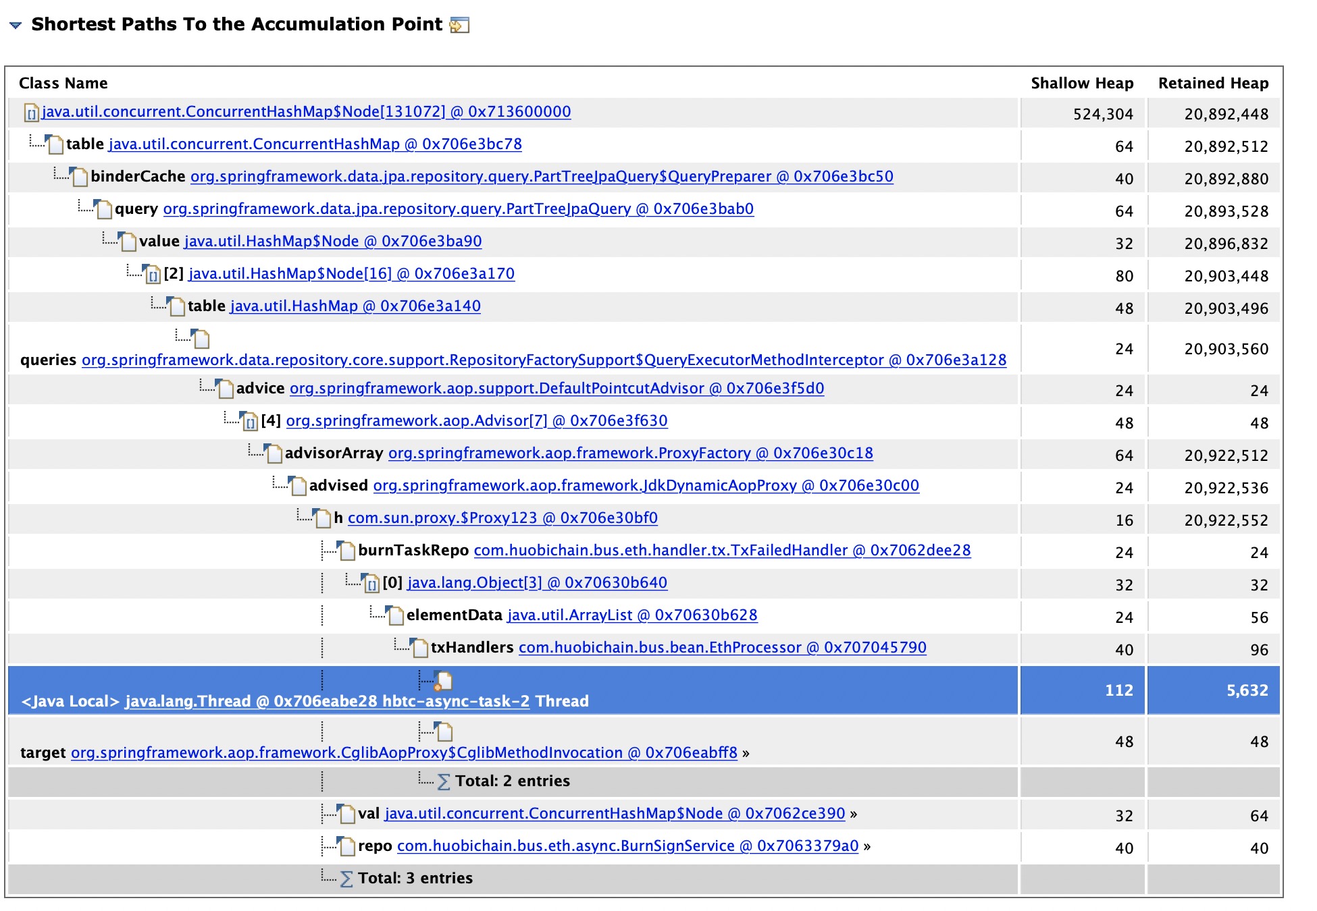Click the icon next to section title
Image resolution: width=1317 pixels, height=911 pixels.
coord(459,26)
